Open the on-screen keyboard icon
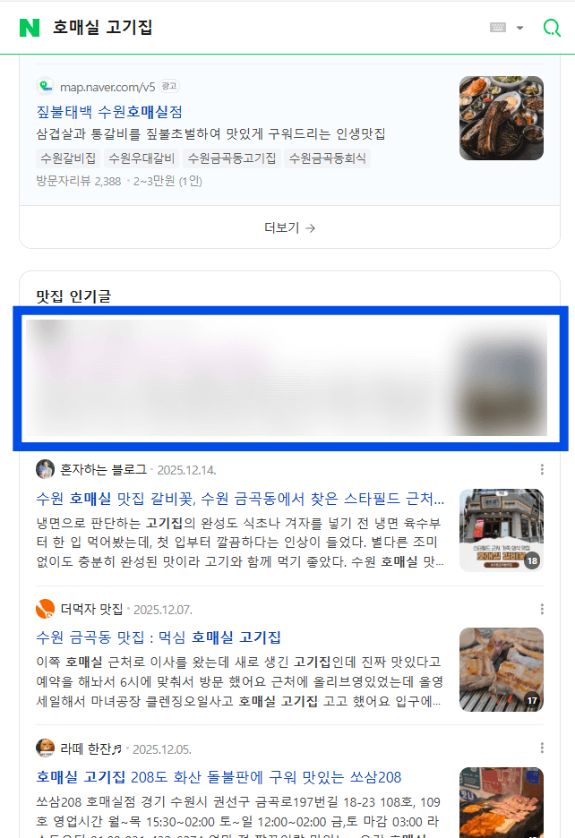This screenshot has height=838, width=575. coord(497,27)
